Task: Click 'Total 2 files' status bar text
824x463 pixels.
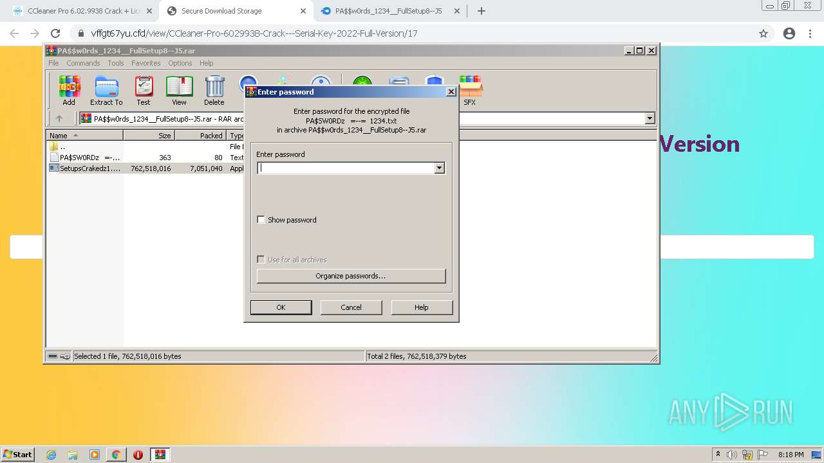Action: (x=417, y=356)
